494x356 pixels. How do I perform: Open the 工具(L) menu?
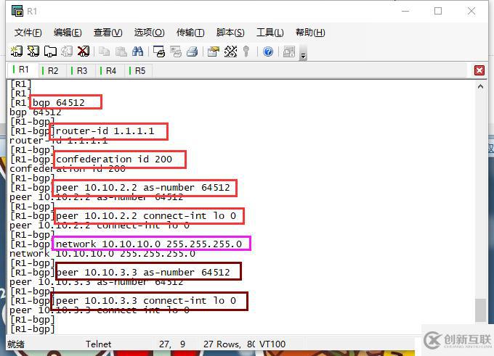[270, 33]
